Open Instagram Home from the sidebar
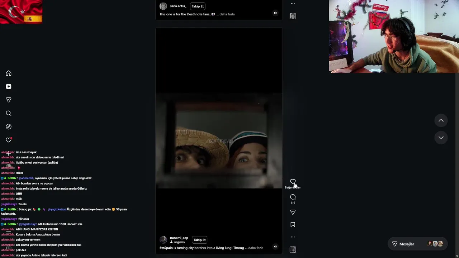The image size is (459, 258). coord(9,73)
